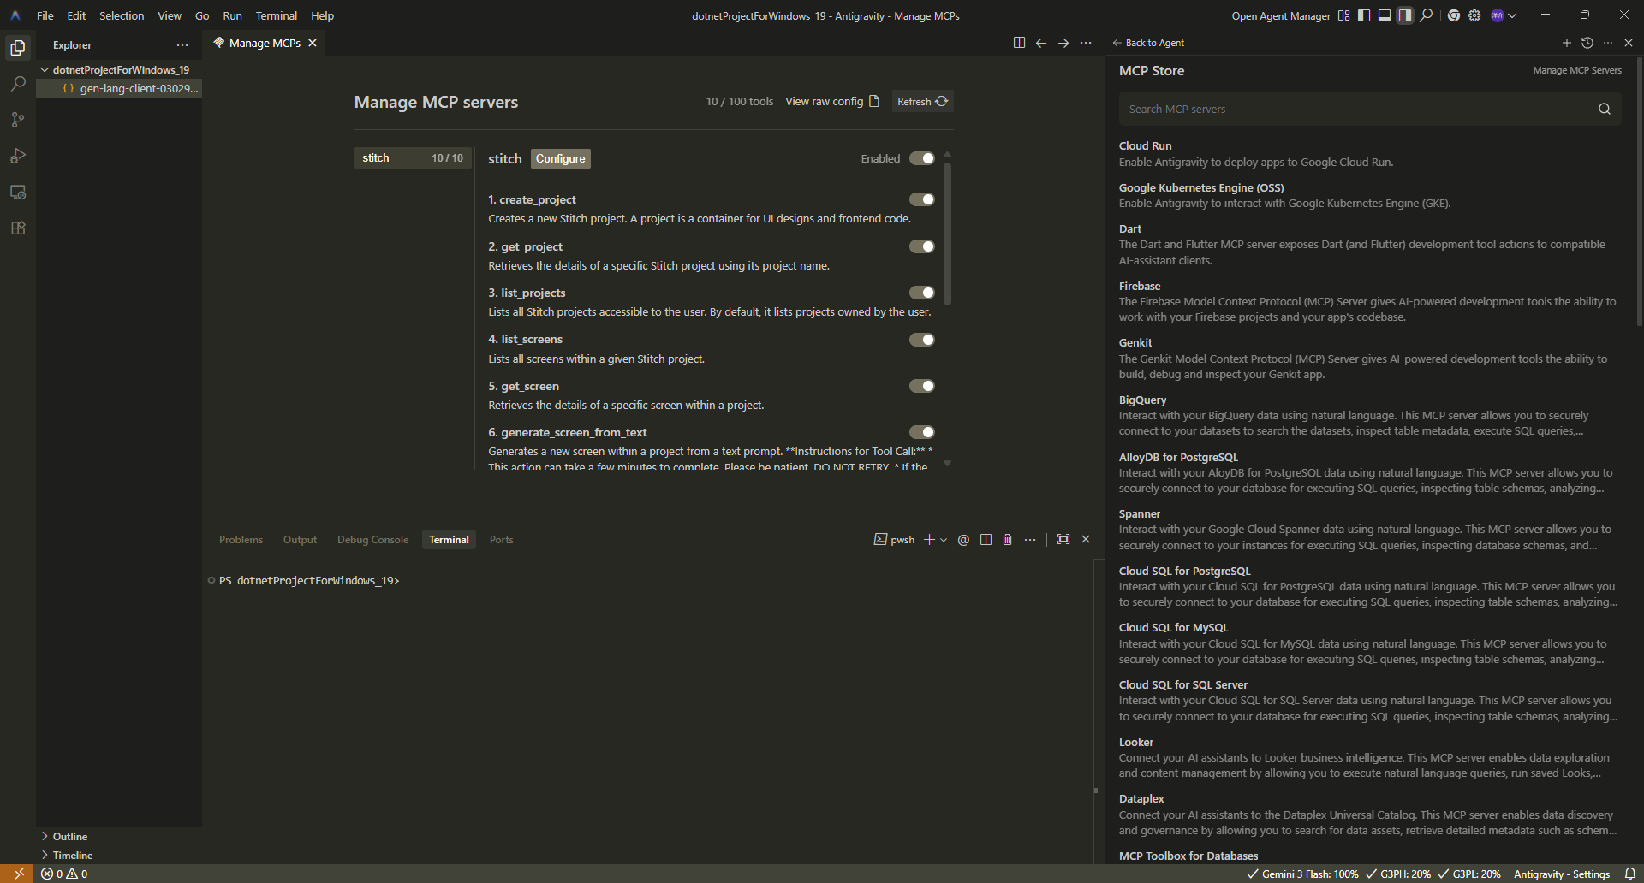Split the terminal panel

[x=986, y=540]
